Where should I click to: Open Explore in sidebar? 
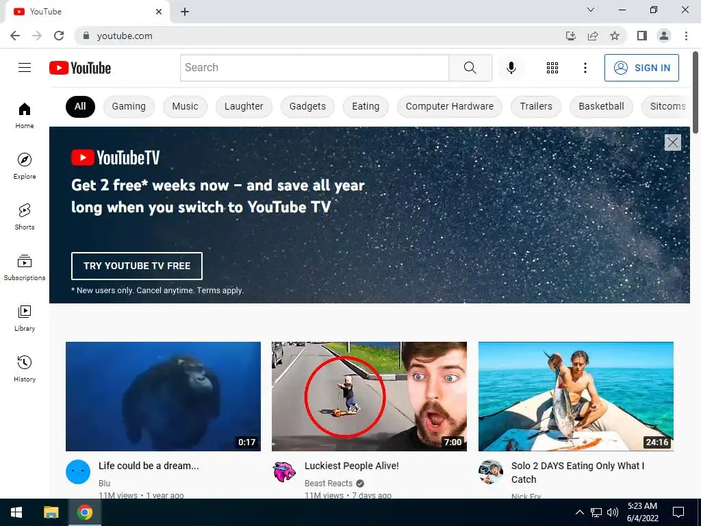tap(25, 166)
